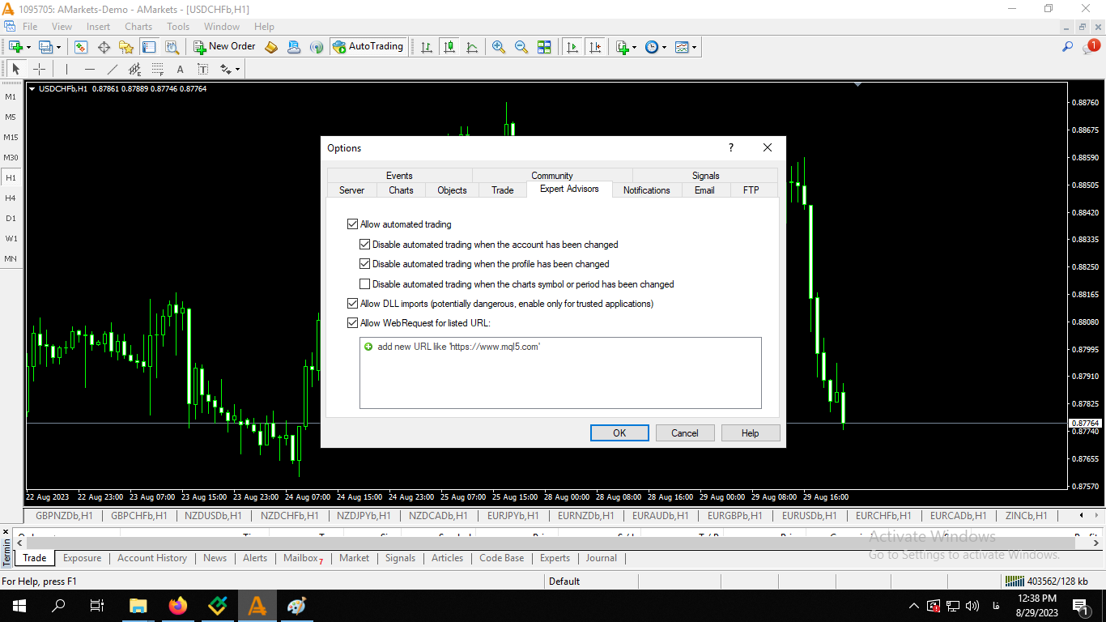Open the Strategy Tester icon

[172, 47]
